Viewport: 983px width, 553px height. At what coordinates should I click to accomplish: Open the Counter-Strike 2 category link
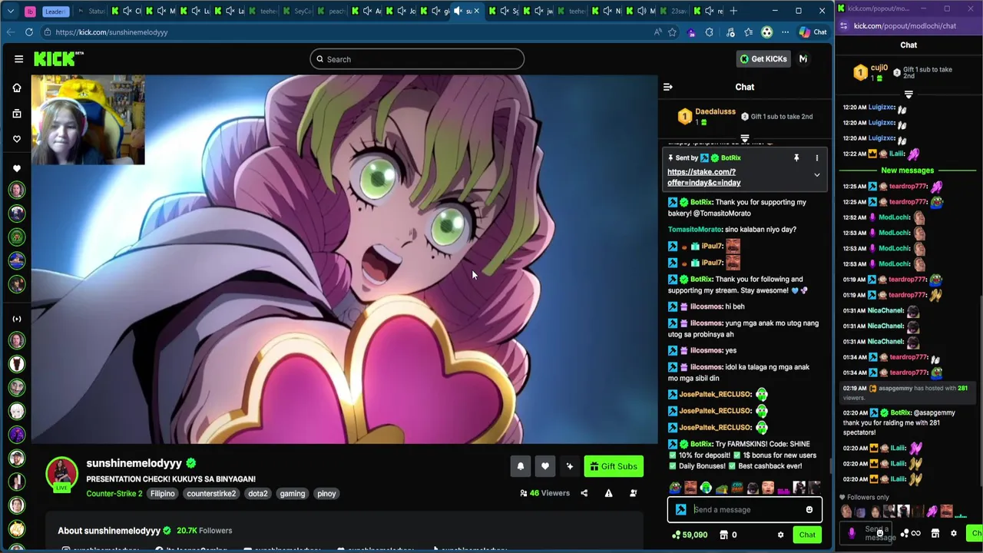click(x=114, y=494)
